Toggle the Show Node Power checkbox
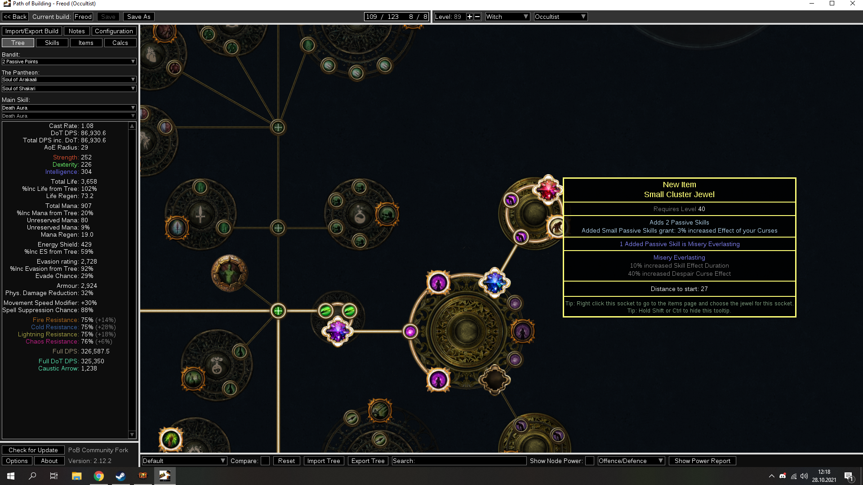This screenshot has height=485, width=863. pyautogui.click(x=590, y=461)
